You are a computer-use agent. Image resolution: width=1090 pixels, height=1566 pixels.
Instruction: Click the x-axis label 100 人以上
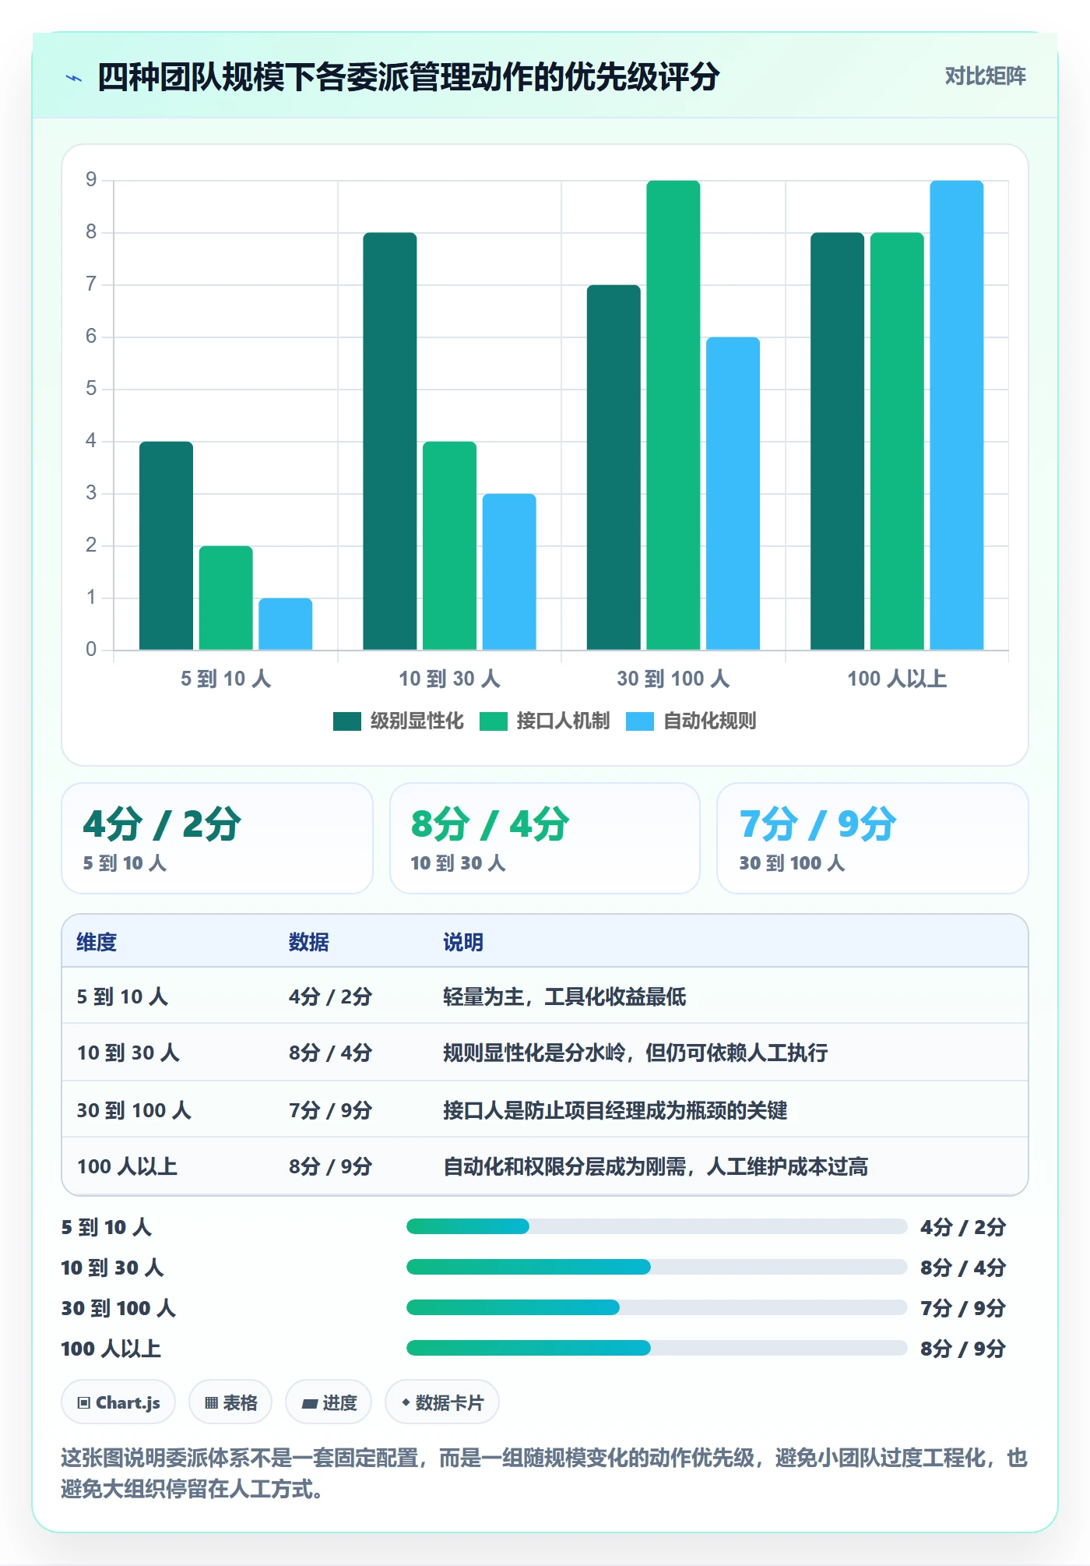click(897, 679)
